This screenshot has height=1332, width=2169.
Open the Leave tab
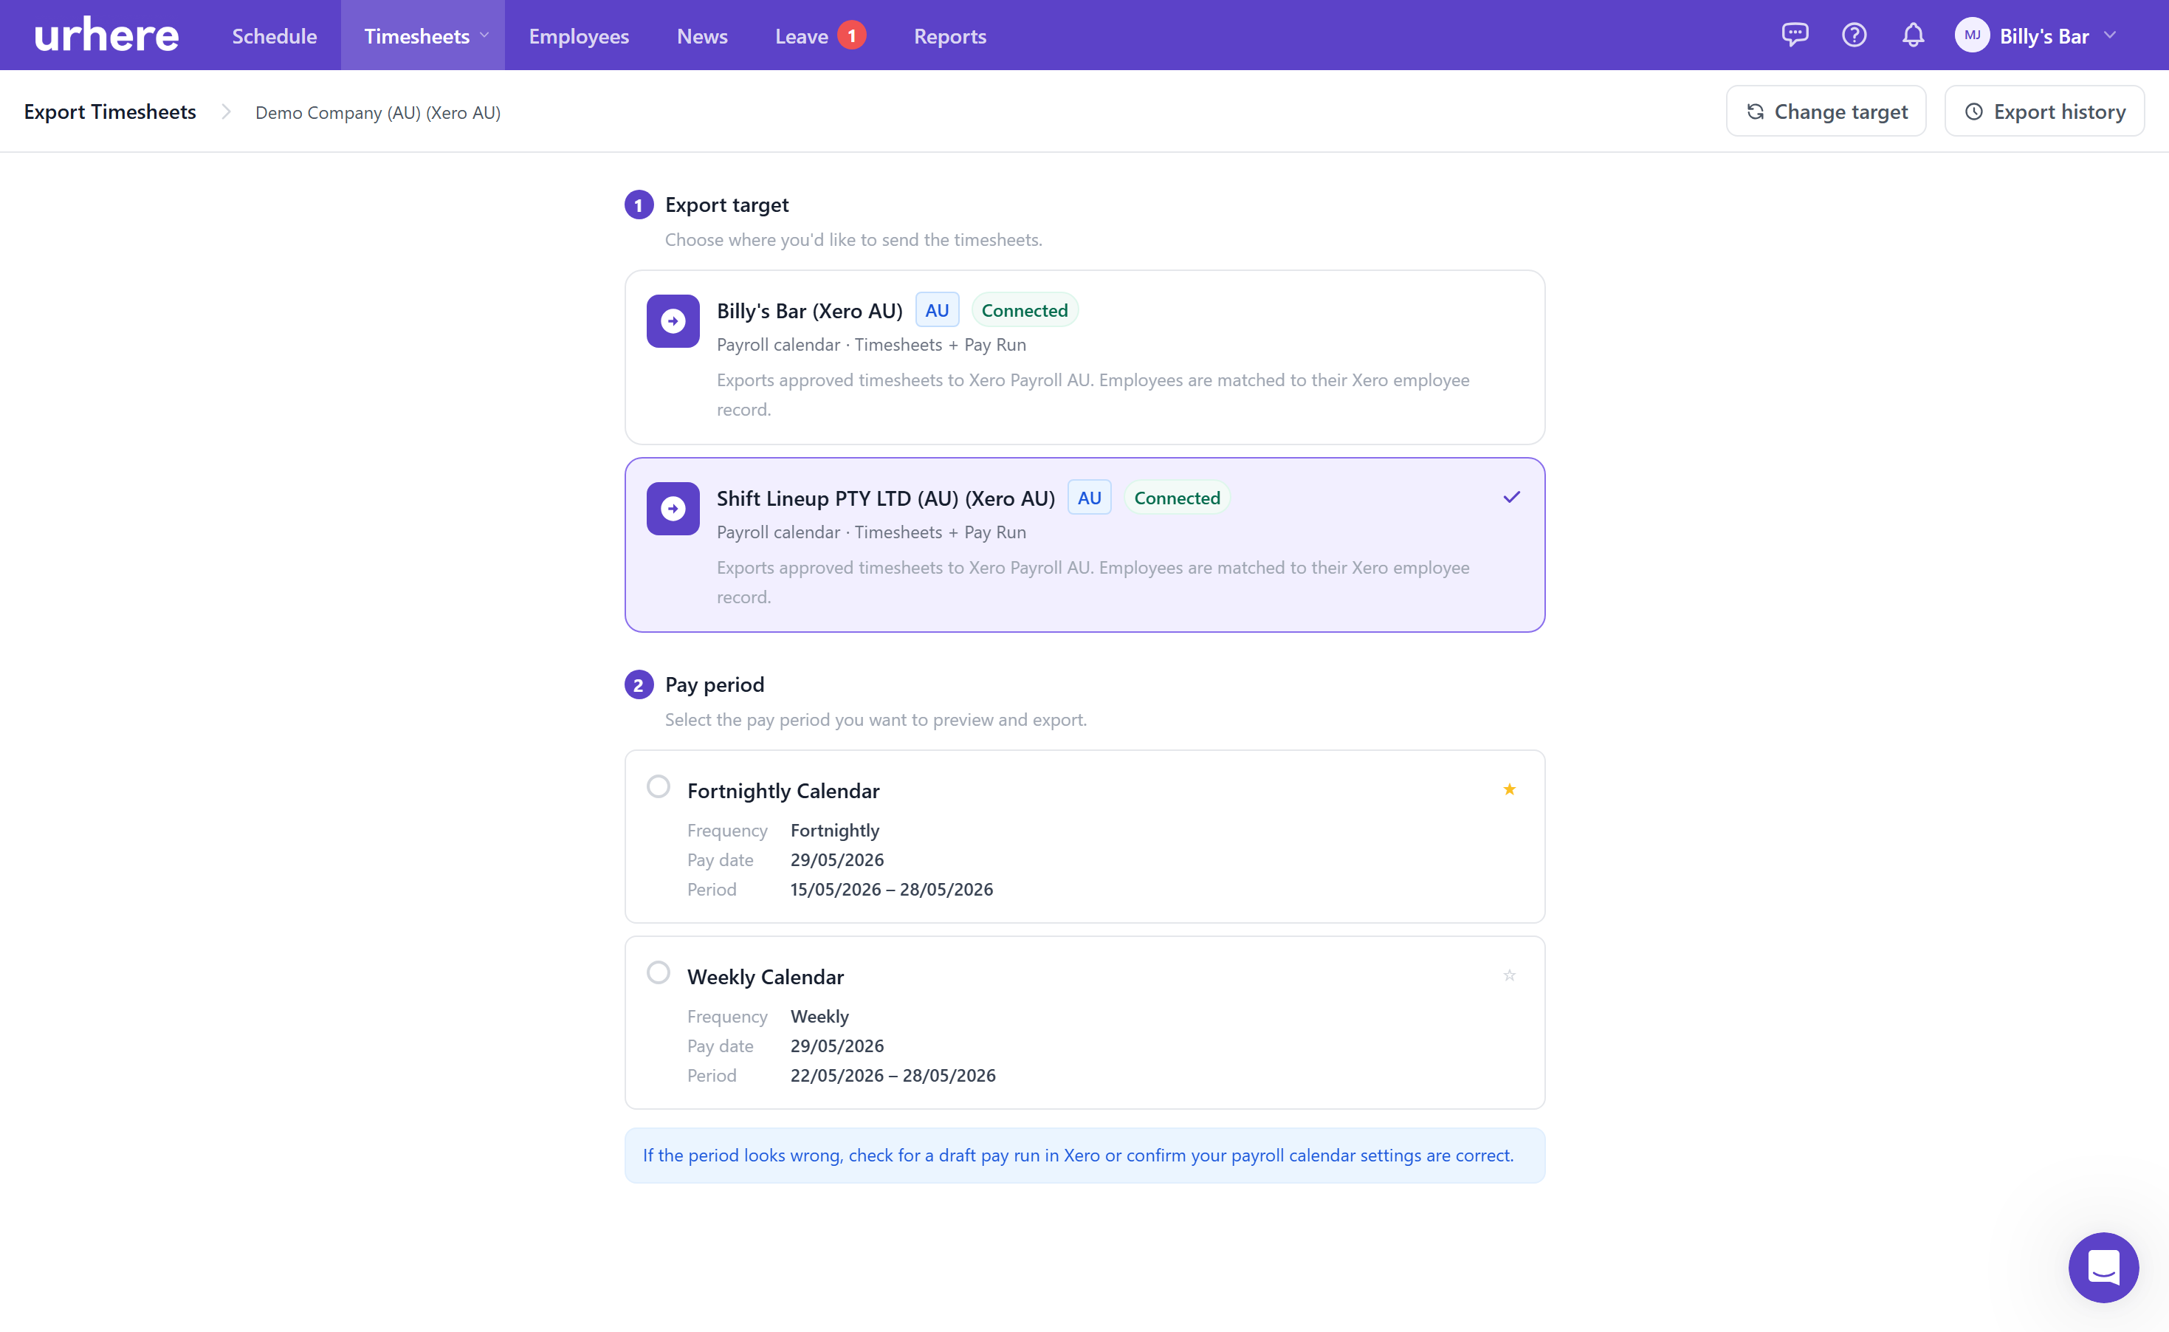click(801, 36)
